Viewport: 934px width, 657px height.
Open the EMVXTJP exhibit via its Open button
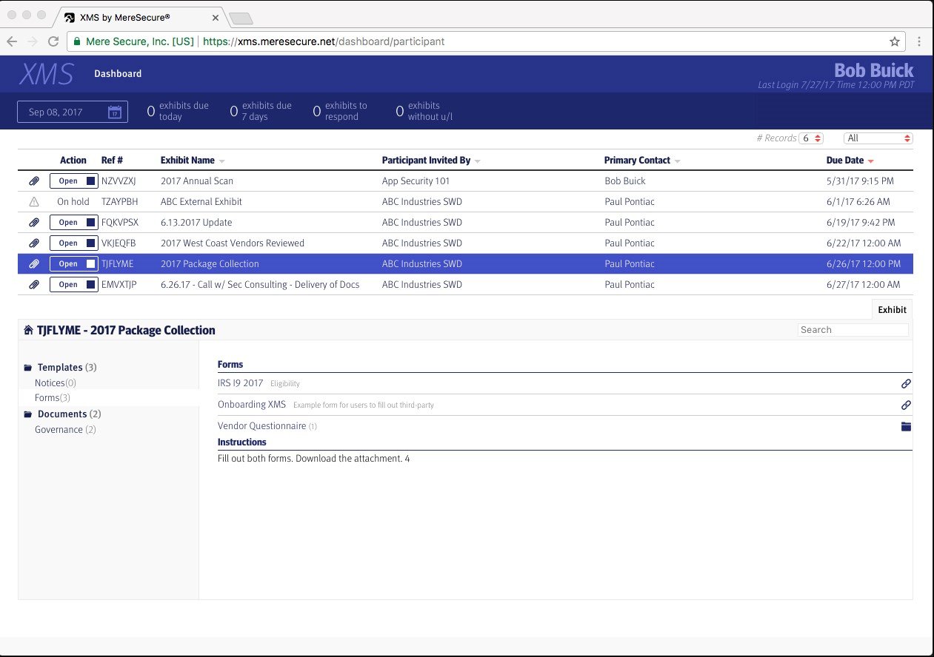pyautogui.click(x=69, y=284)
